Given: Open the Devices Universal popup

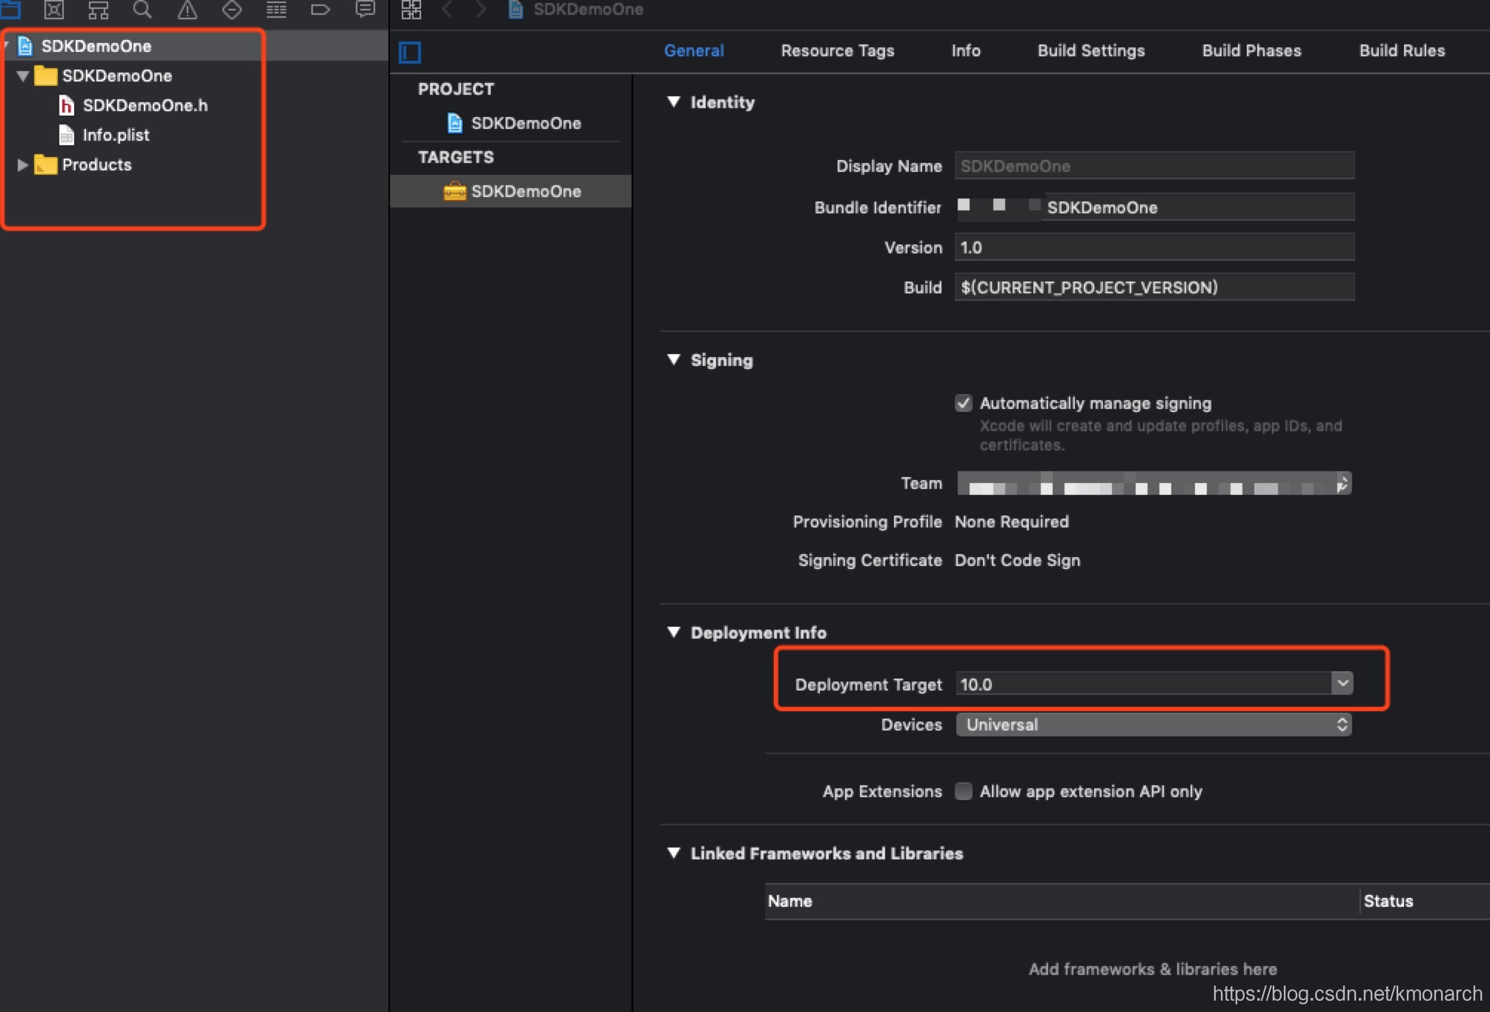Looking at the screenshot, I should [x=1154, y=725].
